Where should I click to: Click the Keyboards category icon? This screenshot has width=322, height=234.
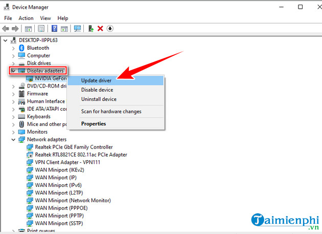(x=21, y=116)
